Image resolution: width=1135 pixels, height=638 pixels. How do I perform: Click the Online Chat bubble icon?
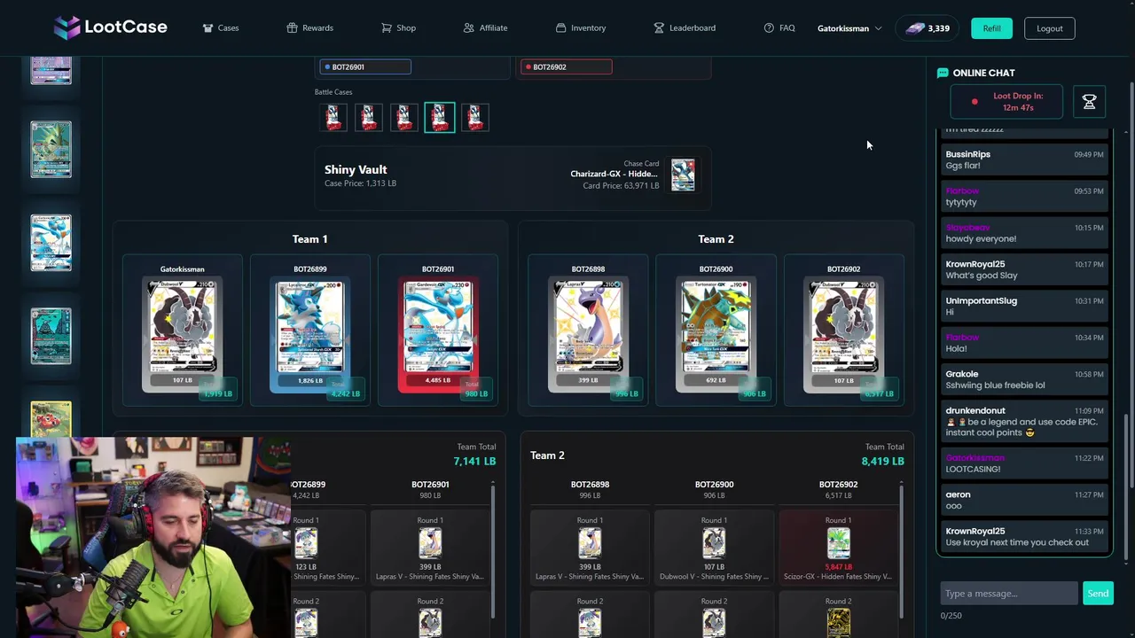click(x=943, y=73)
